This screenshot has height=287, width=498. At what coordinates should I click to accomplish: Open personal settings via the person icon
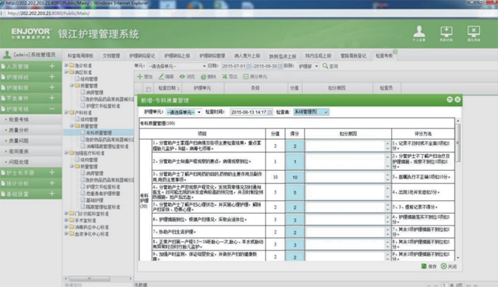[x=419, y=32]
